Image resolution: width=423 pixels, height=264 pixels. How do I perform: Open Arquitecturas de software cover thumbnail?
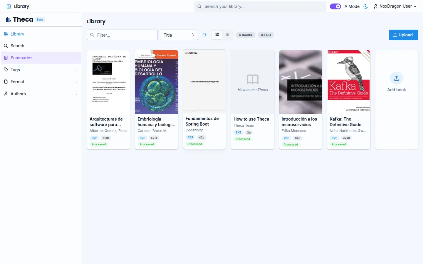109,82
